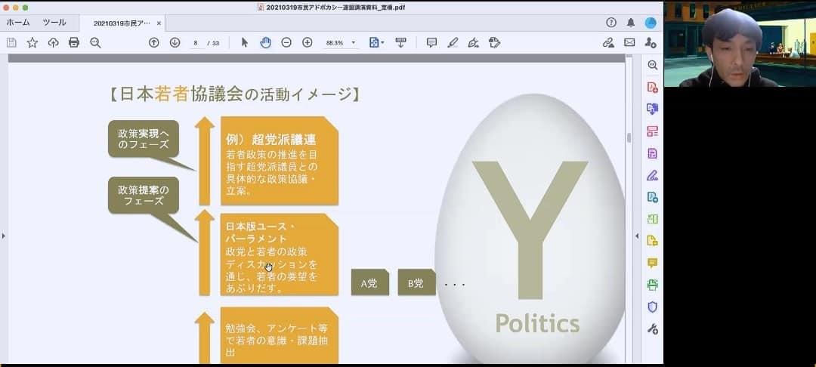Image resolution: width=816 pixels, height=367 pixels.
Task: Open the yellow Comment tool in right pane
Action: click(x=653, y=263)
